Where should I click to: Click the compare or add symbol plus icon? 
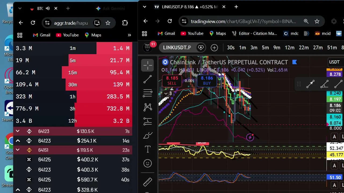pos(214,48)
